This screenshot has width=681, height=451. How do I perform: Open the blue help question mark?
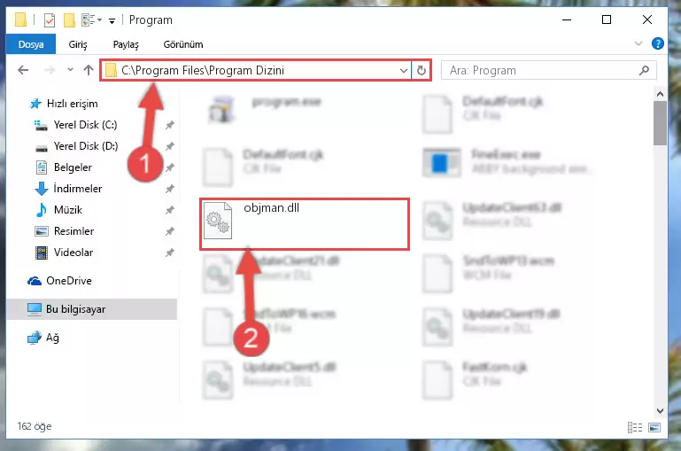click(658, 43)
